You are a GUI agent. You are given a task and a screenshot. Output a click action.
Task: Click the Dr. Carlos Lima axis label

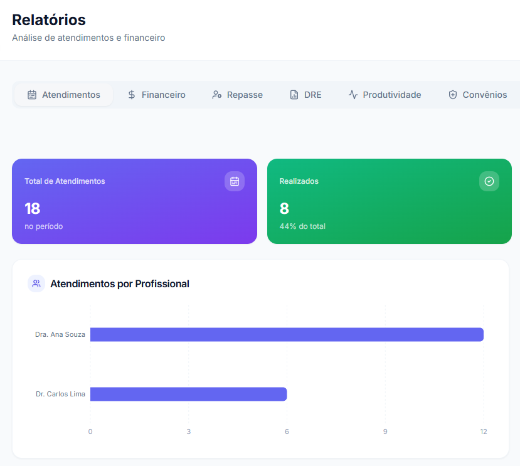[x=60, y=394]
